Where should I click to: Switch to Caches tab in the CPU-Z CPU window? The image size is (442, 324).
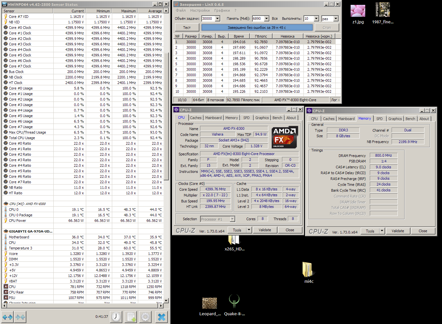point(195,118)
